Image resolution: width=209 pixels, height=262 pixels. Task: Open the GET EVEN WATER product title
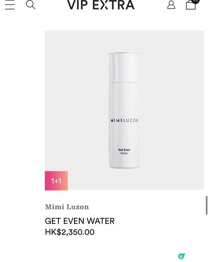pos(80,221)
